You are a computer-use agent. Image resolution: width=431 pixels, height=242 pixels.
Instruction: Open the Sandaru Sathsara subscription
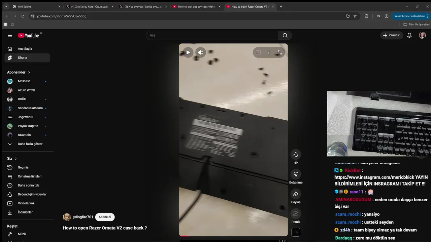pyautogui.click(x=27, y=108)
